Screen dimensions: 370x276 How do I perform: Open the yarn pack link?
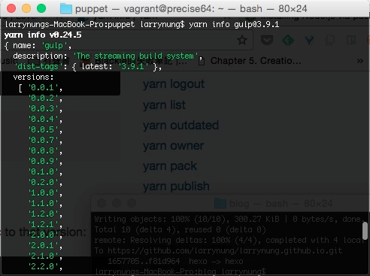tap(170, 166)
